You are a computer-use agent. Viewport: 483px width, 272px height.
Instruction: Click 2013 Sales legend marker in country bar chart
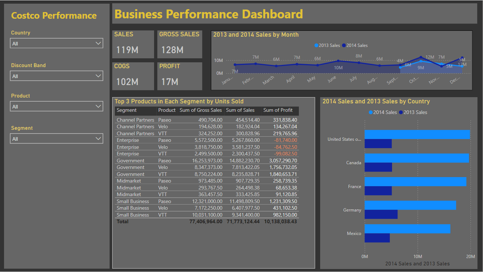click(x=401, y=113)
